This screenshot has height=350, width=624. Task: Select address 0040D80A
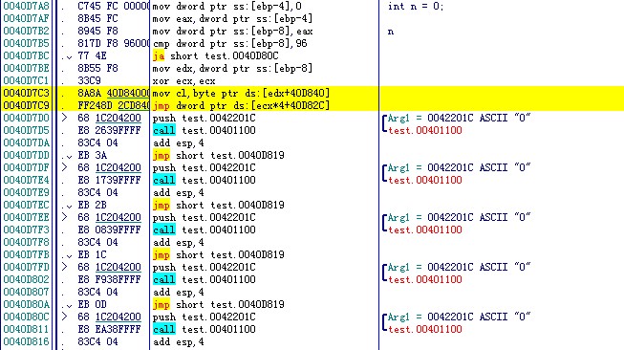coord(26,305)
